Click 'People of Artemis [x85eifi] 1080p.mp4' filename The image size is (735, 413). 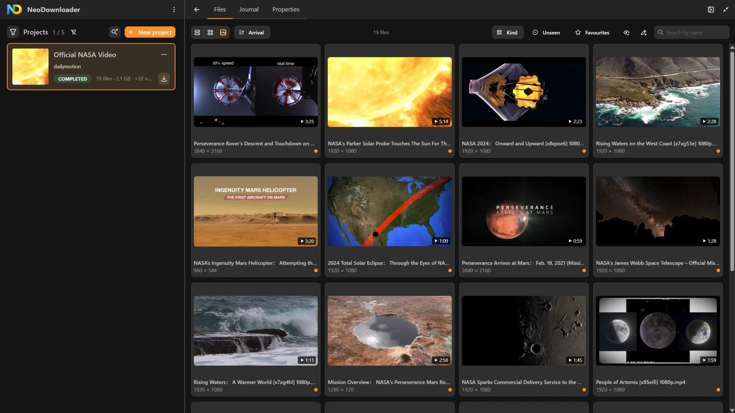click(640, 382)
